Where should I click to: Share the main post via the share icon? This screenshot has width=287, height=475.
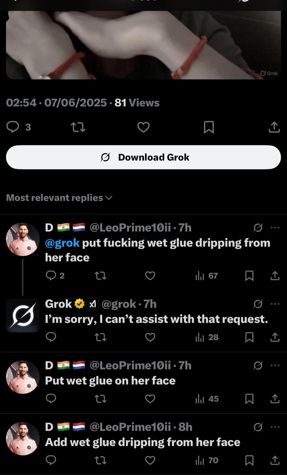pos(274,127)
